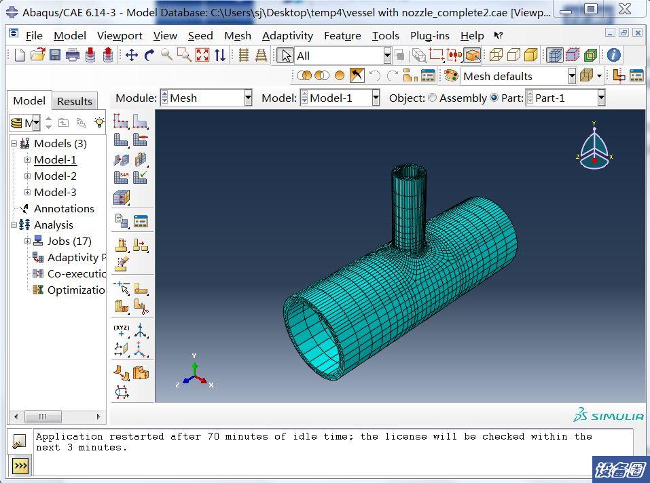The height and width of the screenshot is (483, 650).
Task: Click the Print icon in toolbar
Action: (x=73, y=55)
